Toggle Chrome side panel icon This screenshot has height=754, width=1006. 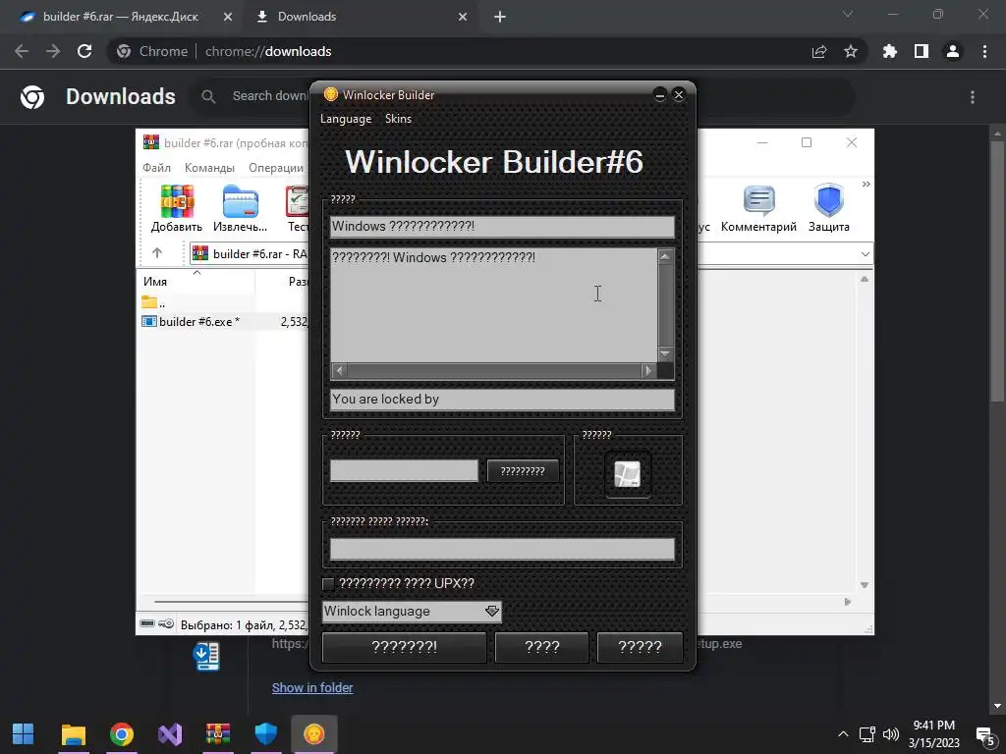click(922, 51)
